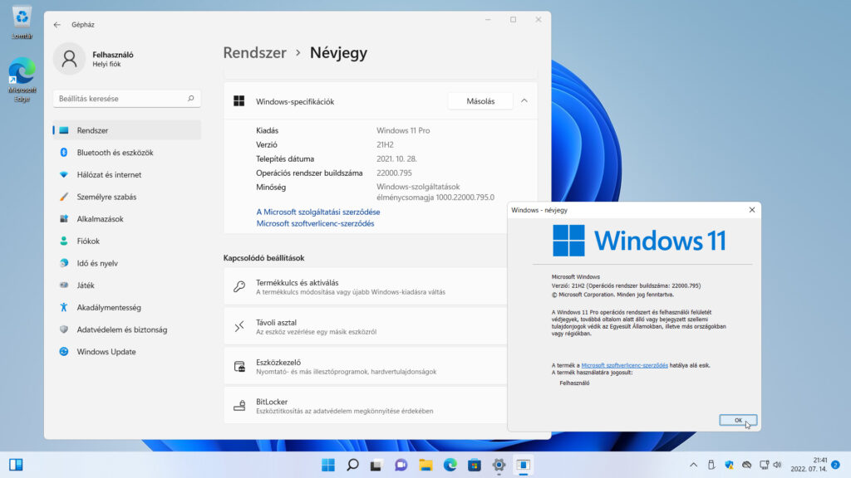The height and width of the screenshot is (478, 851).
Task: Focus the Beállítás keresése search box
Action: click(x=127, y=99)
